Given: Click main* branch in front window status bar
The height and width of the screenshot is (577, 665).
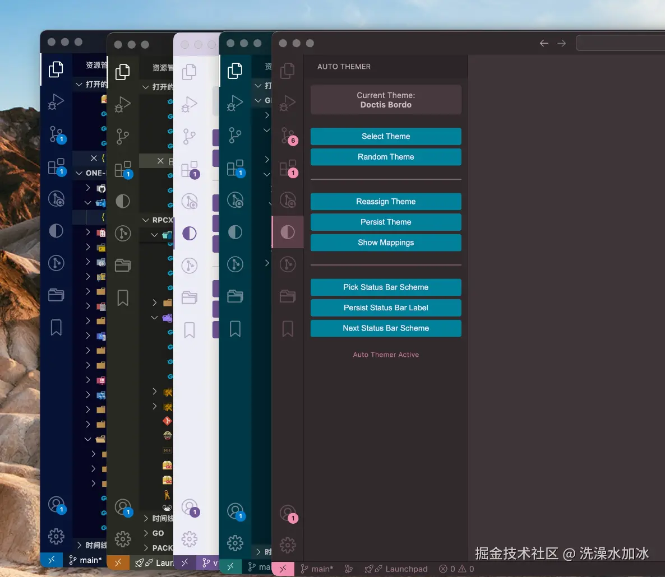Looking at the screenshot, I should pos(316,569).
